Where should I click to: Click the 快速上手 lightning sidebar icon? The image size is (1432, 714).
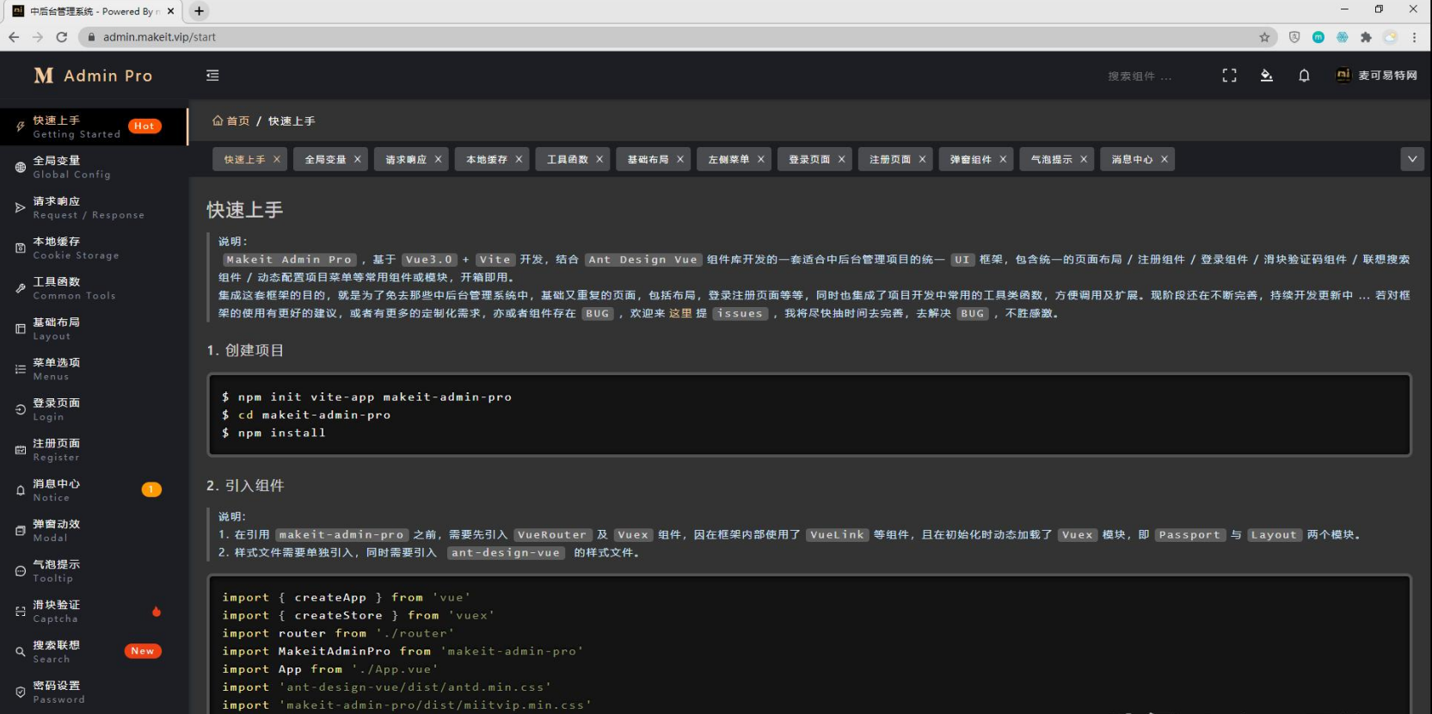[x=21, y=126]
